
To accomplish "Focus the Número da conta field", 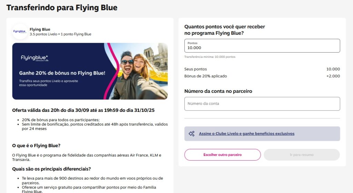I will [x=262, y=104].
